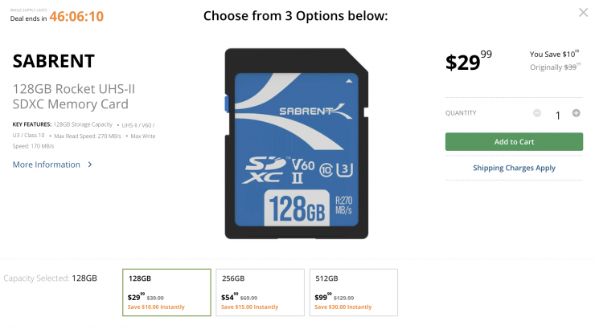The height and width of the screenshot is (333, 595).
Task: Open the Shipping Charges Apply link
Action: point(514,168)
